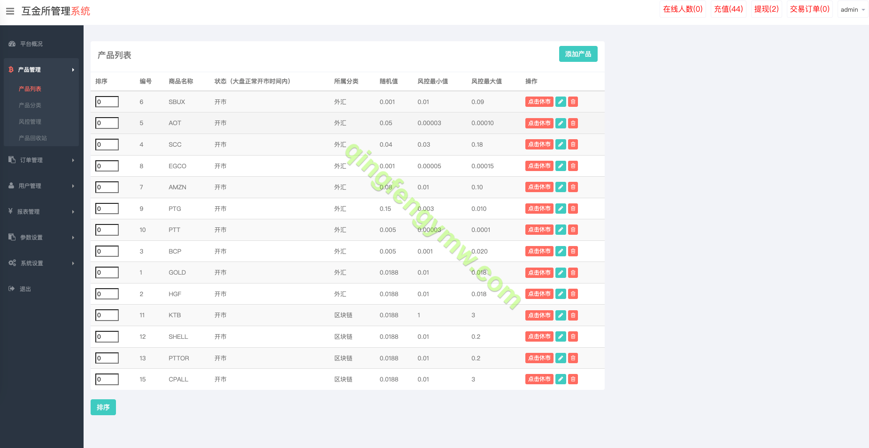Focus the sort order field for CPALL
869x448 pixels.
pyautogui.click(x=107, y=379)
